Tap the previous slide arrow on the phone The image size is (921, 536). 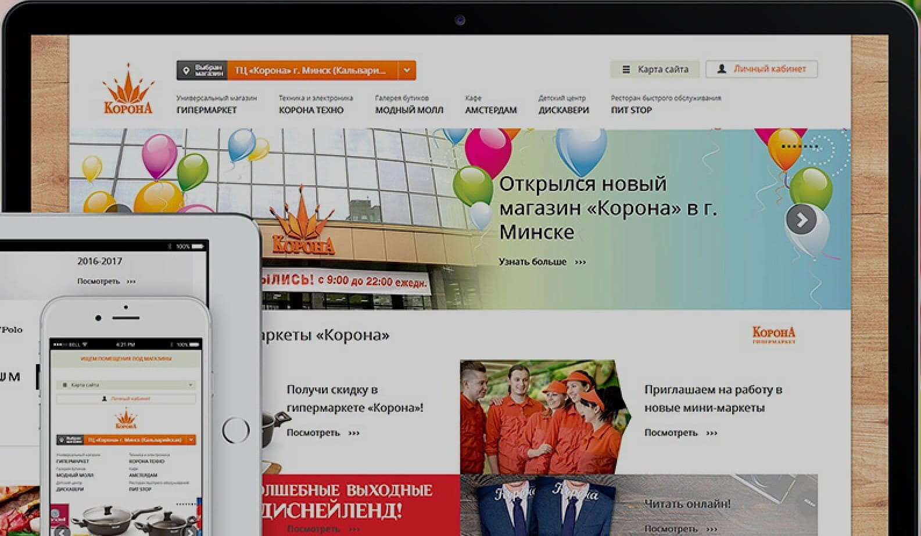[61, 531]
